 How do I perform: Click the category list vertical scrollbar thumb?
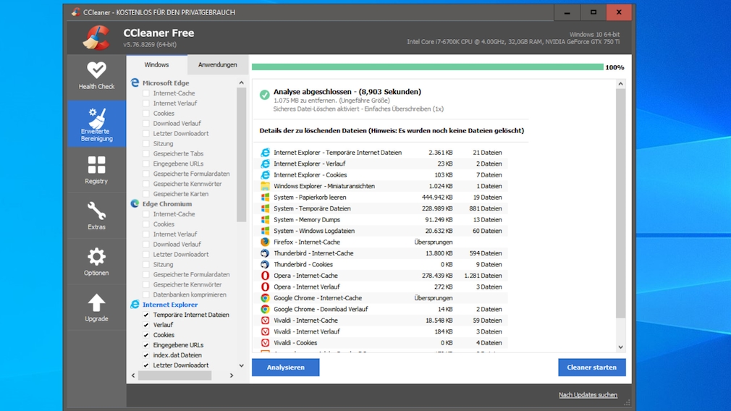[x=242, y=155]
